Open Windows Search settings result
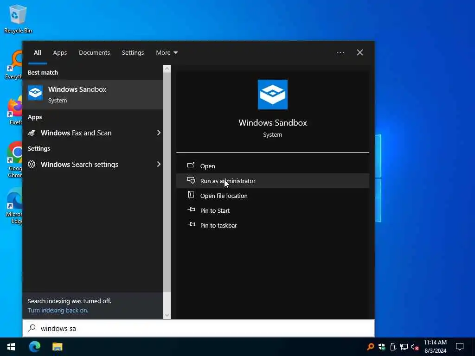Screen dimensions: 475x356 (93, 165)
